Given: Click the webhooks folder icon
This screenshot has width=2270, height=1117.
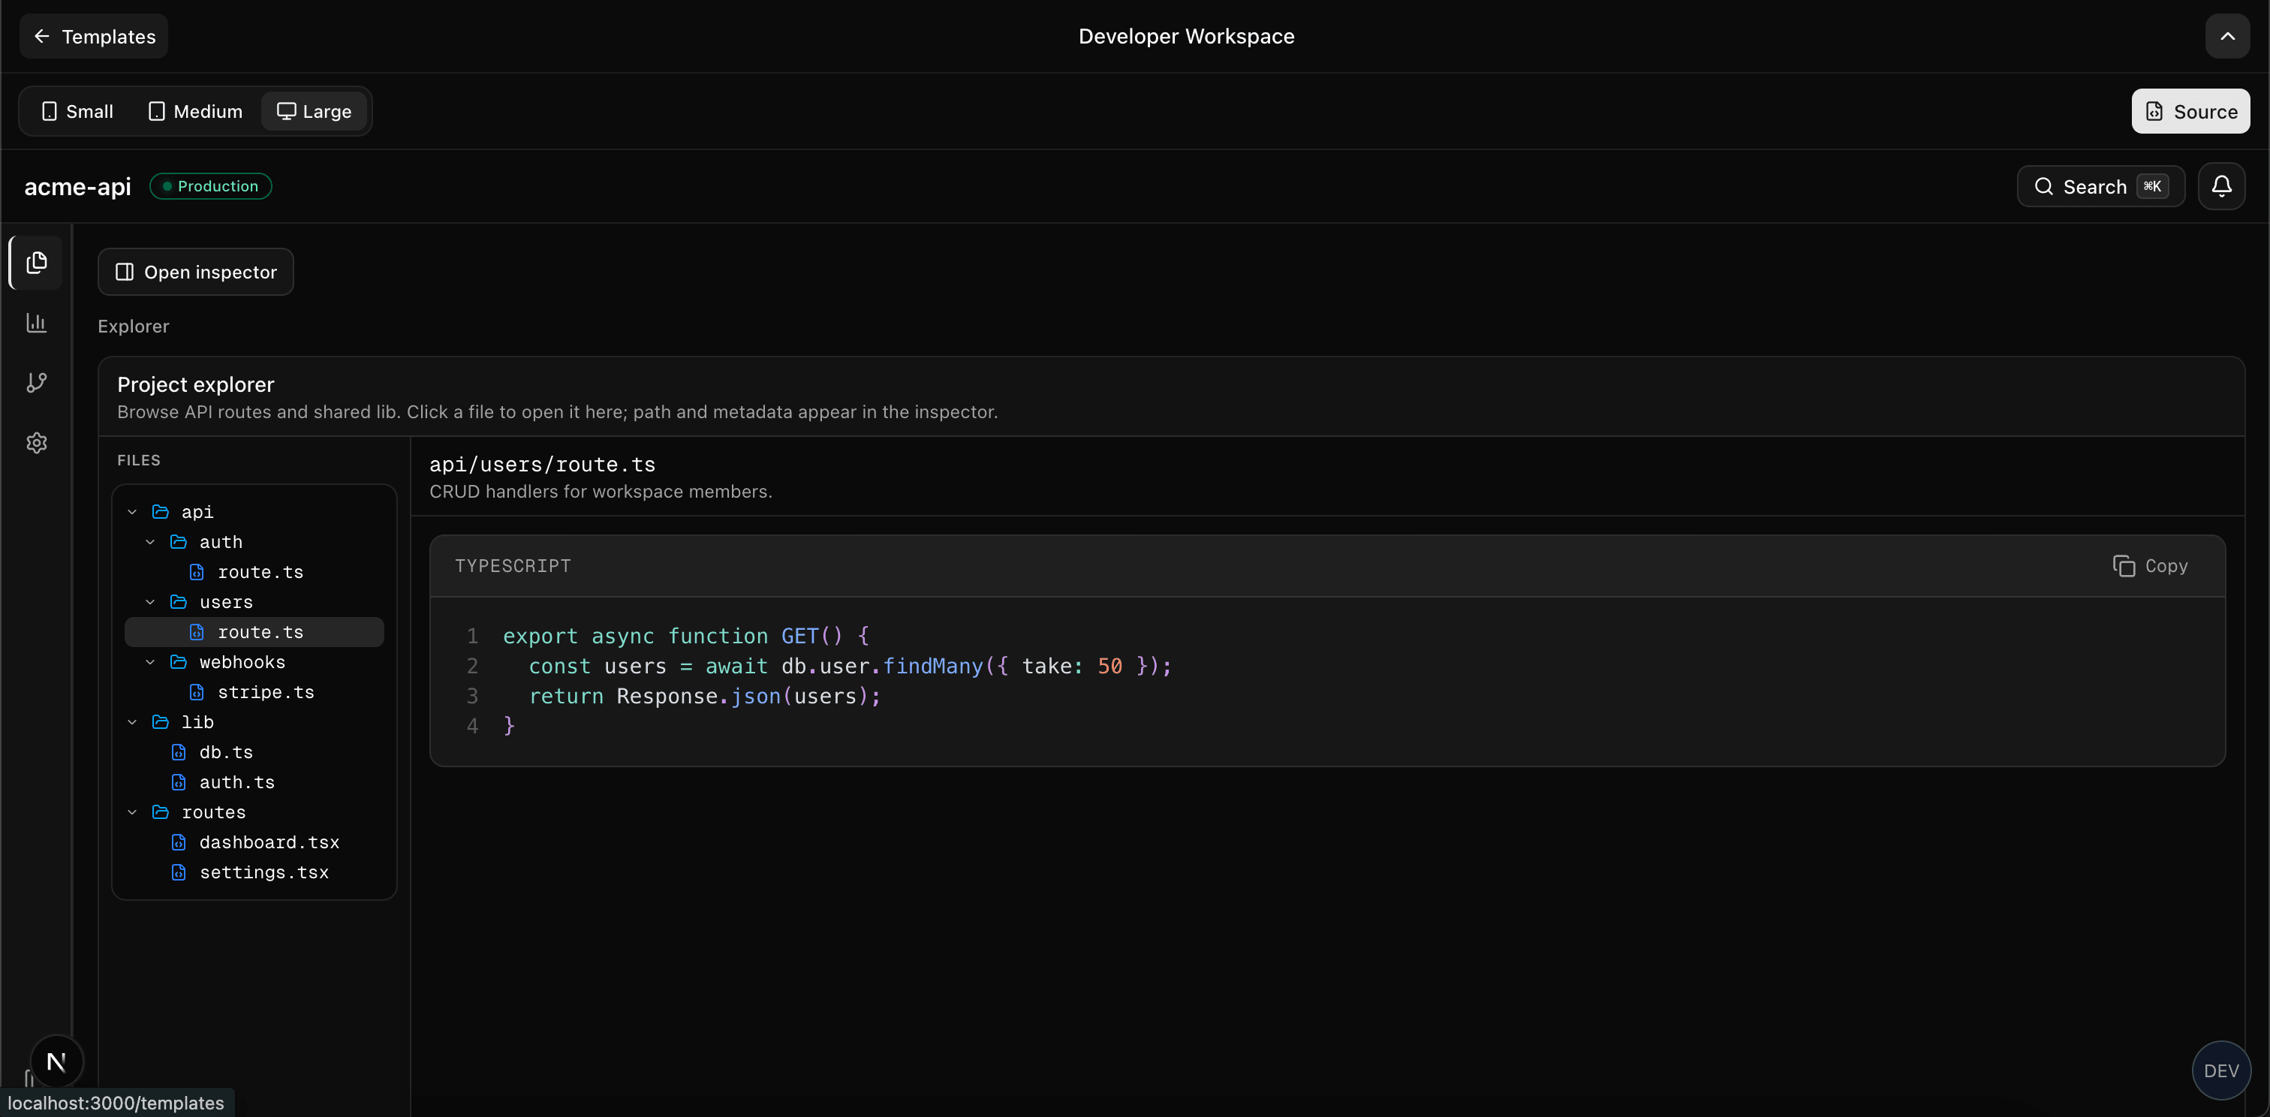Looking at the screenshot, I should point(178,661).
